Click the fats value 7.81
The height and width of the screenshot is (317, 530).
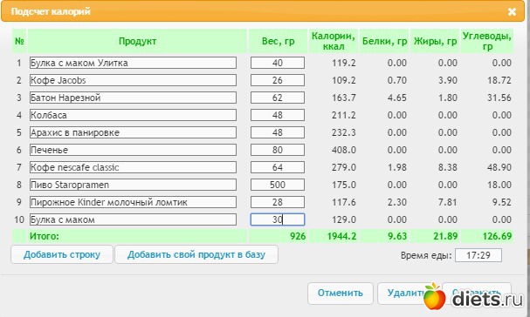tap(448, 202)
